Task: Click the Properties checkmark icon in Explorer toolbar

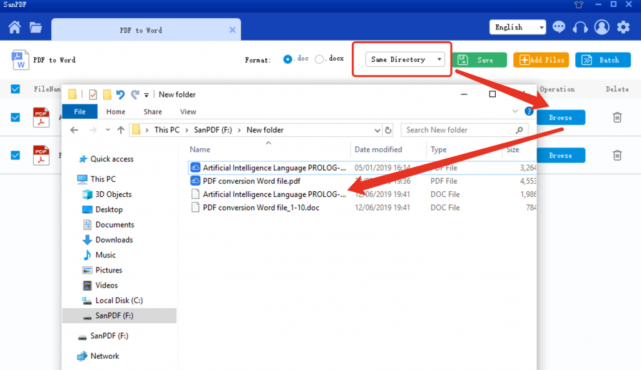Action: click(x=93, y=95)
